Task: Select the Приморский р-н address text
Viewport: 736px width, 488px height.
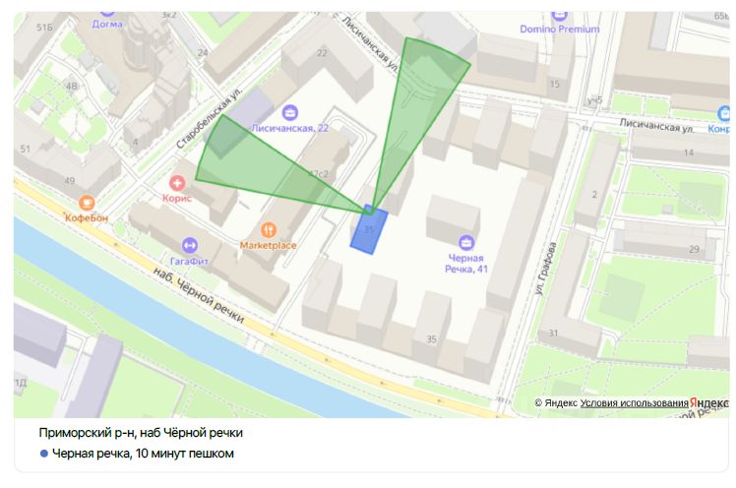Action: [141, 433]
